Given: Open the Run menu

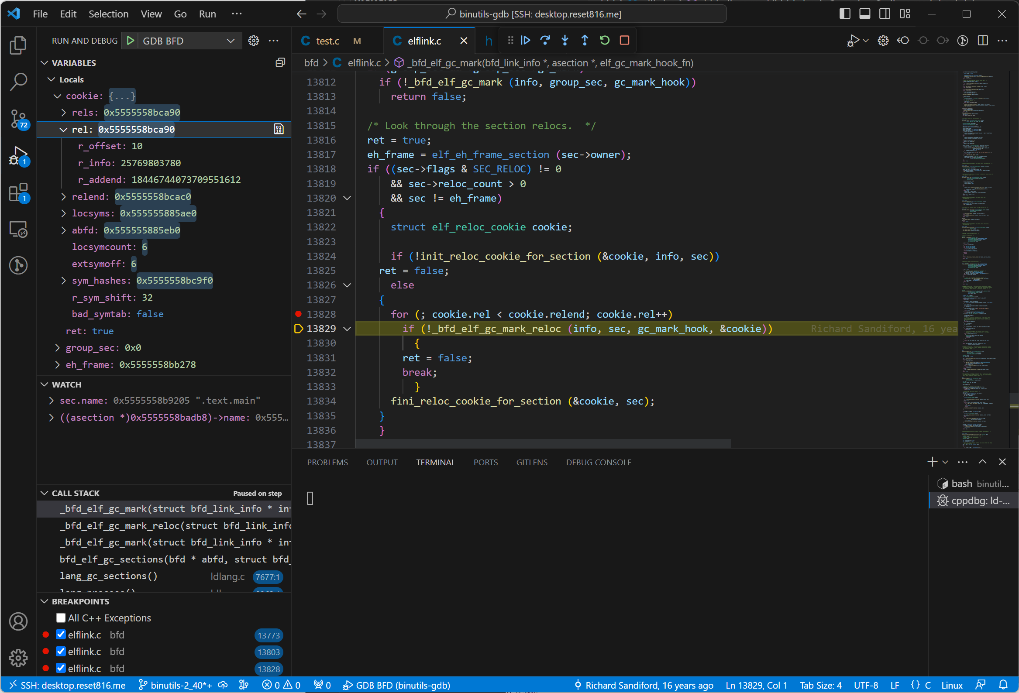Looking at the screenshot, I should click(207, 14).
